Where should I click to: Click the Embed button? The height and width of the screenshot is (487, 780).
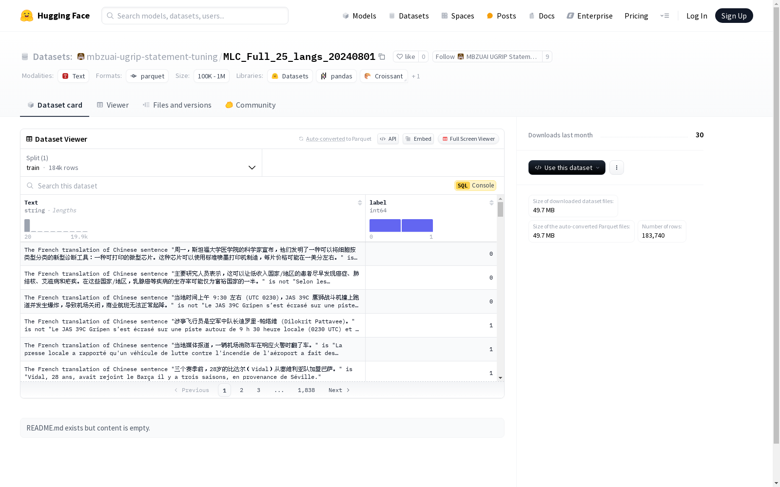(418, 139)
